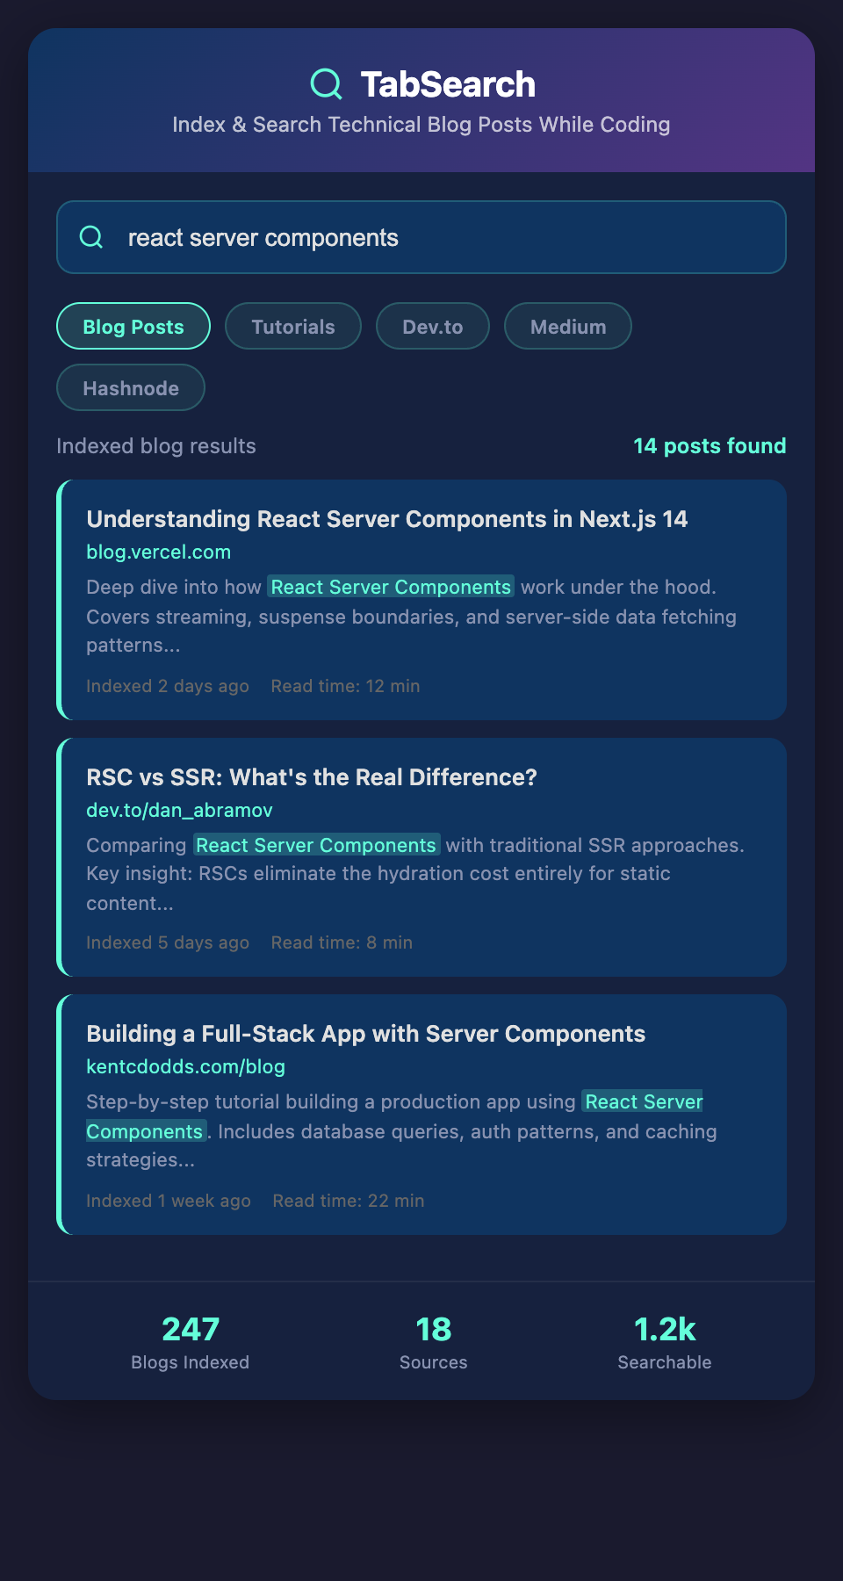Select the Hashnode source filter
This screenshot has height=1581, width=843.
coord(131,388)
